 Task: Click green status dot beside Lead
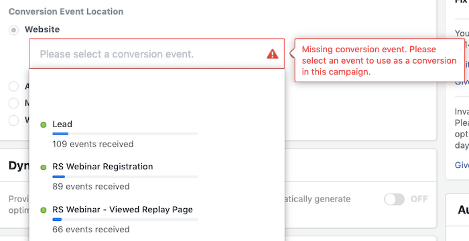pos(44,125)
